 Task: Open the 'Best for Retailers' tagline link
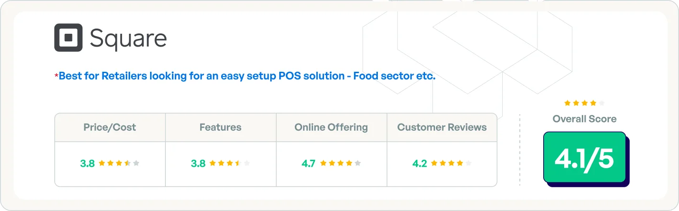click(x=247, y=76)
